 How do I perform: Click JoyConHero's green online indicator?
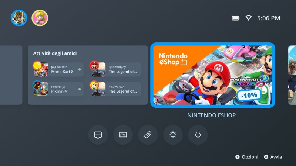tap(80, 69)
